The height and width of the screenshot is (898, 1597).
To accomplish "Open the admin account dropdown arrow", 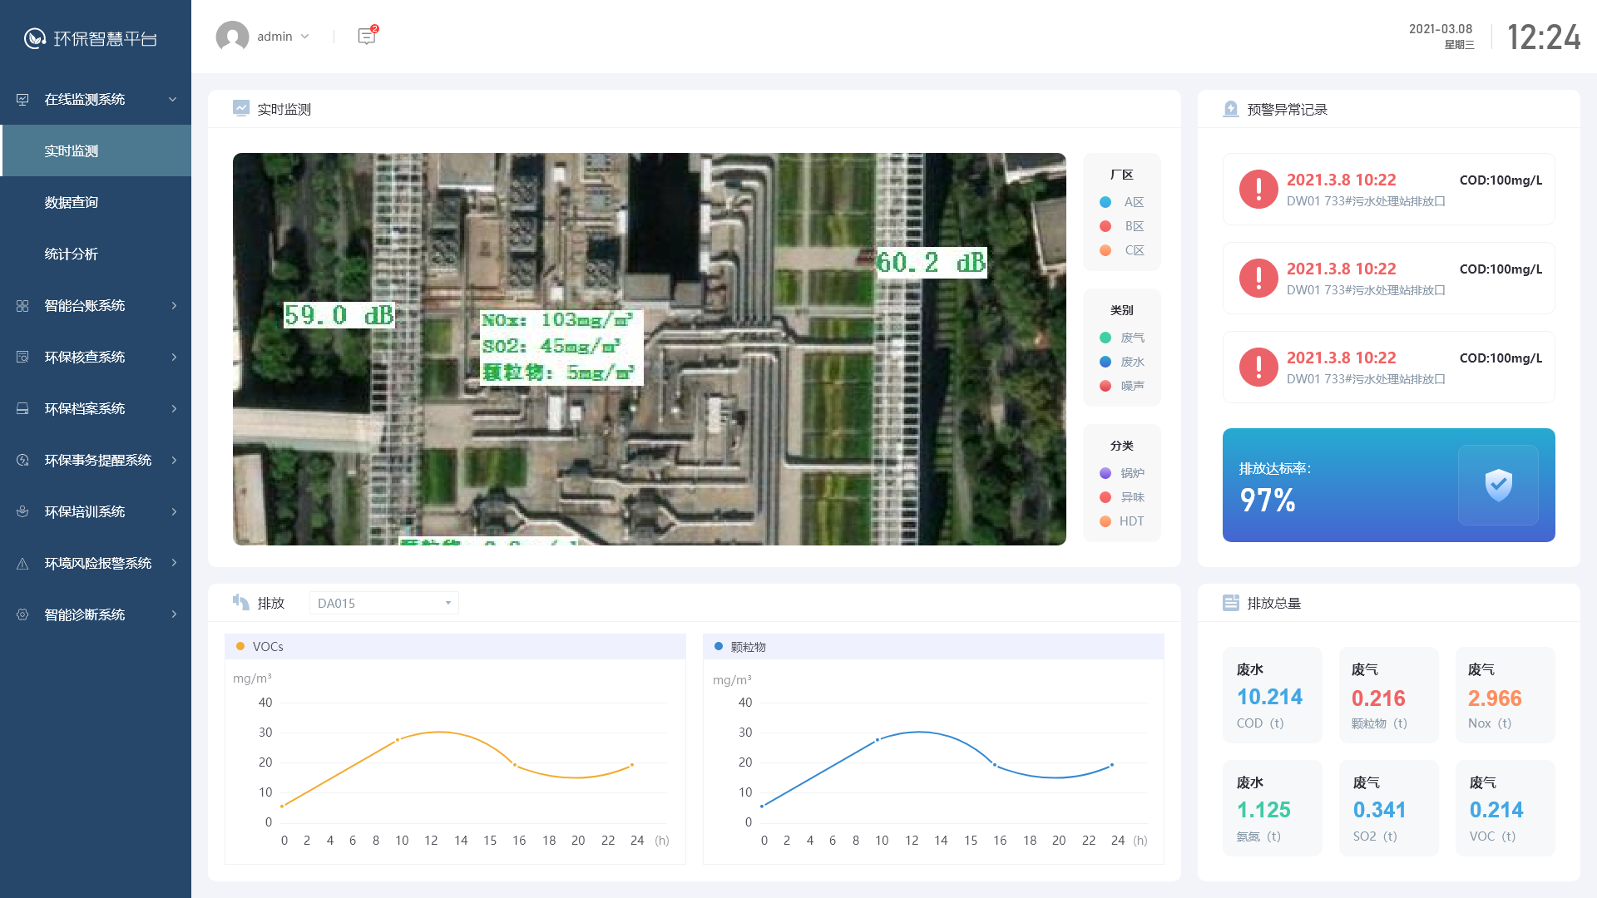I will click(304, 37).
